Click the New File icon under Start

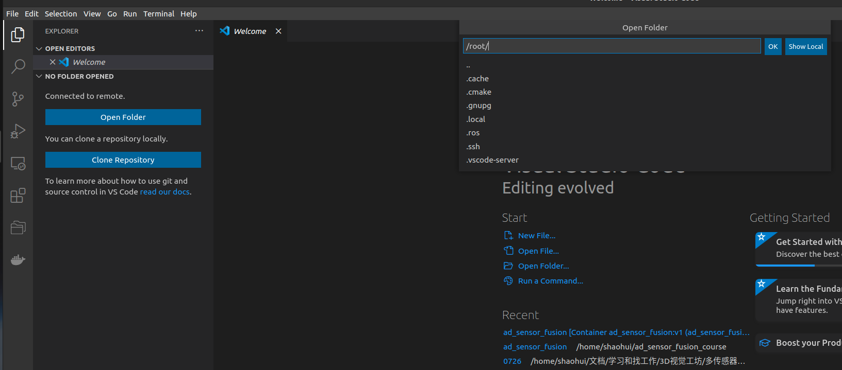click(x=508, y=236)
